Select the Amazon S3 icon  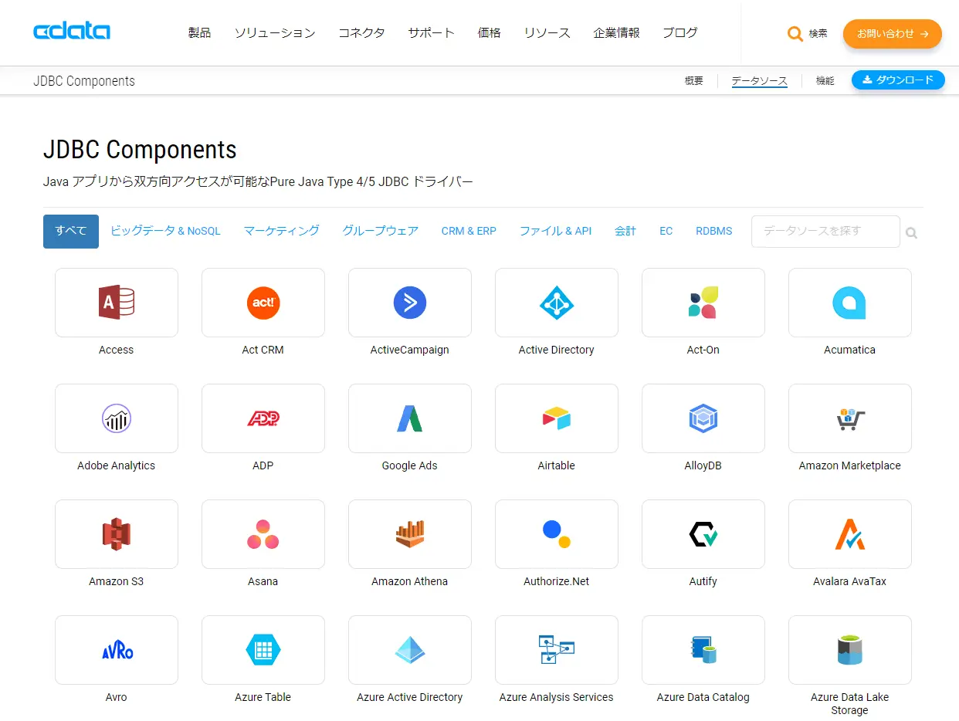tap(117, 534)
